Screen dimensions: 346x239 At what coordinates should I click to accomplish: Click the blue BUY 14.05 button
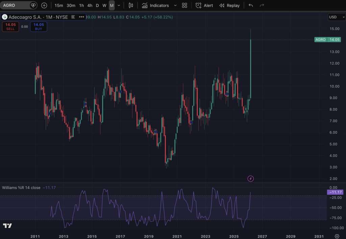click(x=39, y=26)
